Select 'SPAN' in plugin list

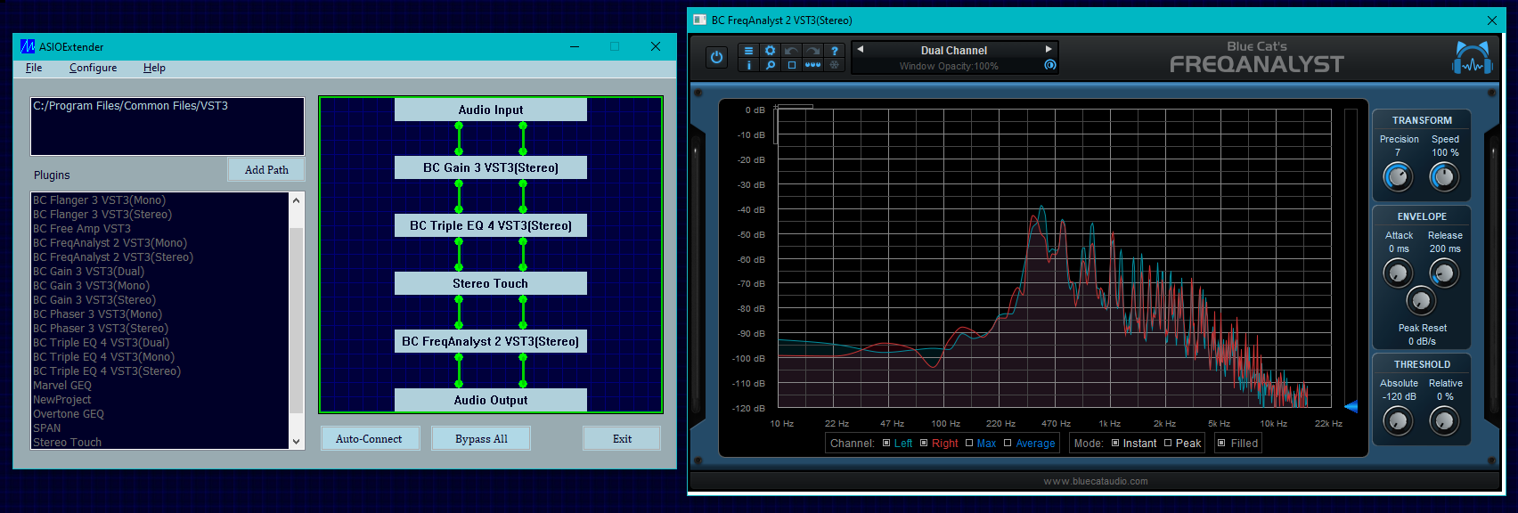pyautogui.click(x=47, y=428)
